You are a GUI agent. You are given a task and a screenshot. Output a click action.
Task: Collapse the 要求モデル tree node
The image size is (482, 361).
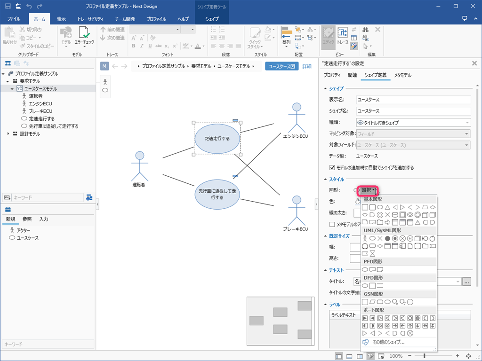tap(9, 81)
